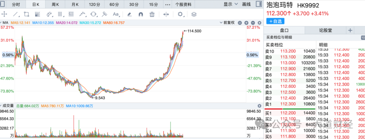Click the buy-sell ratio red-green bar
365x139 pixels.
point(290,109)
